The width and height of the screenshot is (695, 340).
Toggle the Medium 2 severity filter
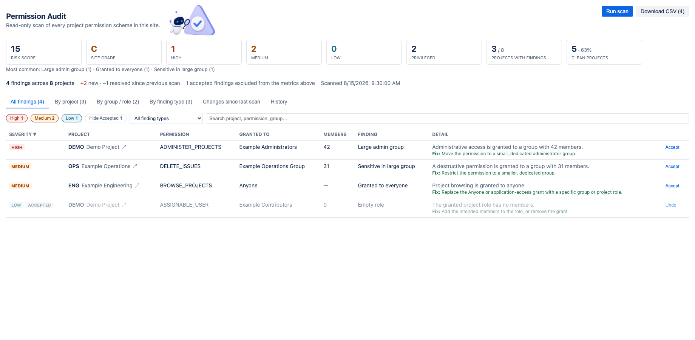coord(45,118)
